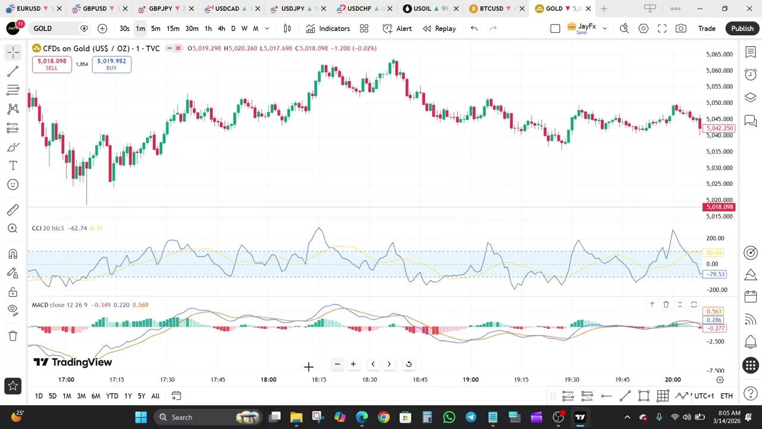Click the GOLD symbol search field
The width and height of the screenshot is (762, 429).
coord(55,29)
